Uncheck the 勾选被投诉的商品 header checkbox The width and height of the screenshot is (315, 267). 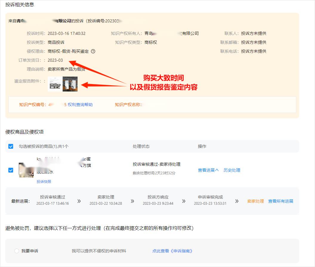[x=11, y=146]
